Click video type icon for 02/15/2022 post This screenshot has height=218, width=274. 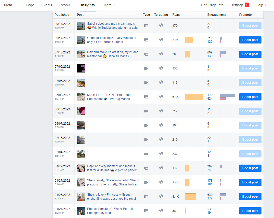(146, 140)
